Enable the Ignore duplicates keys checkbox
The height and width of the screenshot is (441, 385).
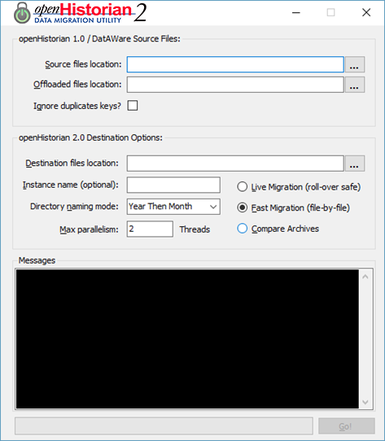point(133,106)
